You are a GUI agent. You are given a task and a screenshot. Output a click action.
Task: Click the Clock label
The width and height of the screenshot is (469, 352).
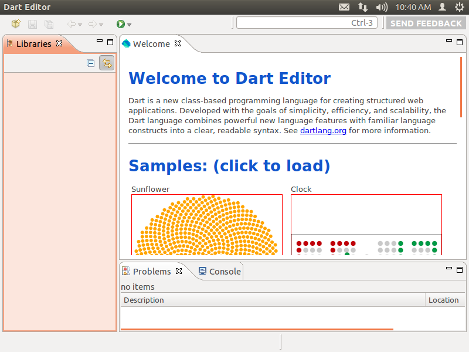coord(301,189)
